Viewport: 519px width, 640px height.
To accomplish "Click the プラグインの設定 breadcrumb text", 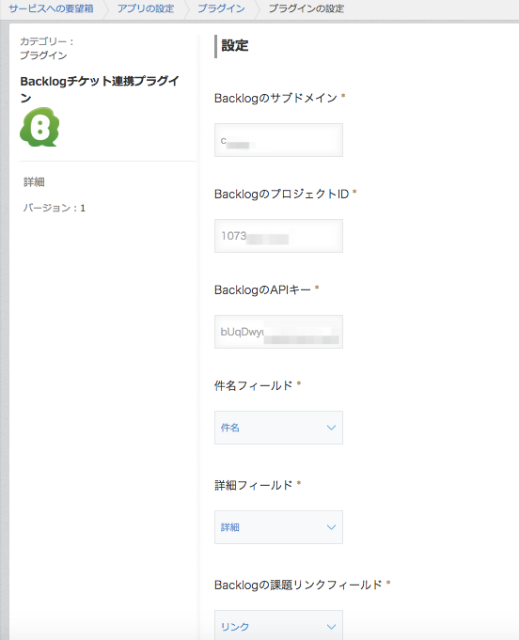I will pos(307,8).
